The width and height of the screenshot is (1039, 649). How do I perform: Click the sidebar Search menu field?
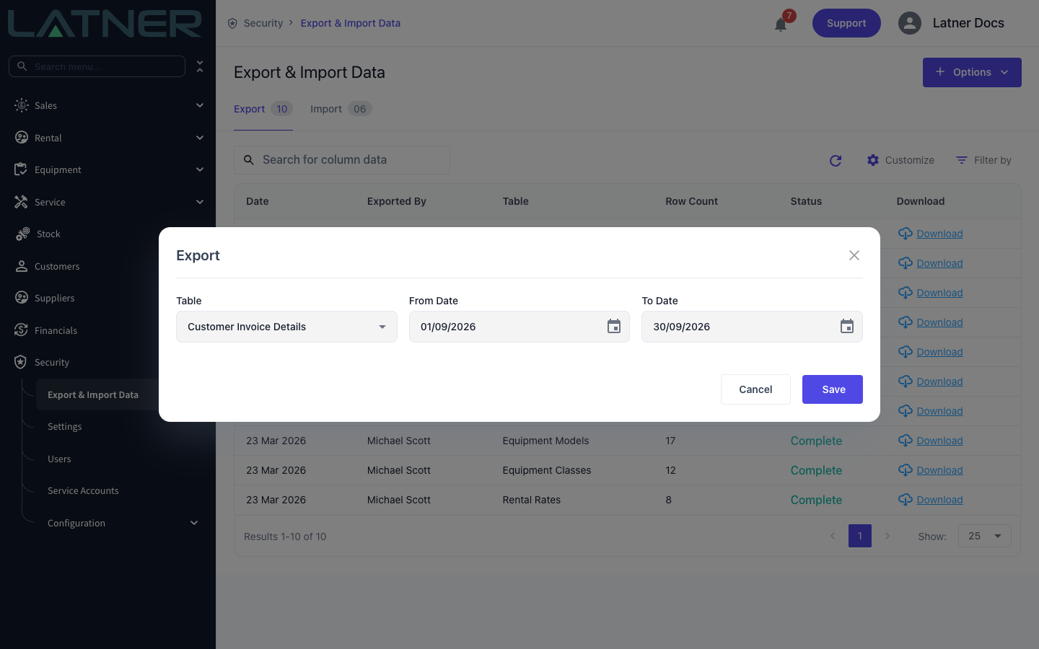click(x=97, y=66)
